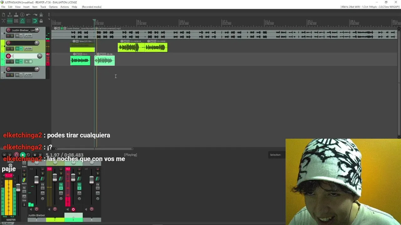The image size is (401, 225).
Task: Click mixer channel 2's volume fader
Action: click(x=55, y=177)
